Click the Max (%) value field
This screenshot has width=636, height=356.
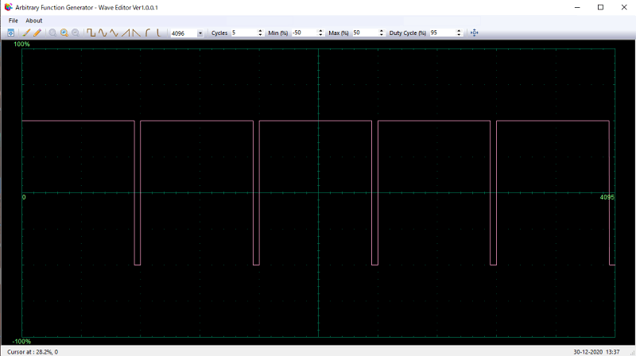coord(365,33)
